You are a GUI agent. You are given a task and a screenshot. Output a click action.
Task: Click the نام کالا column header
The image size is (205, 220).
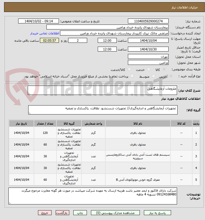[x=138, y=123]
